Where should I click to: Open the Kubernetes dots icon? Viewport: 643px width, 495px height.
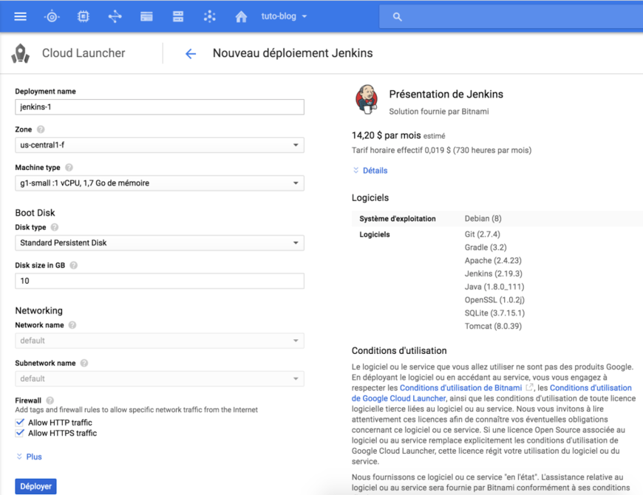209,16
